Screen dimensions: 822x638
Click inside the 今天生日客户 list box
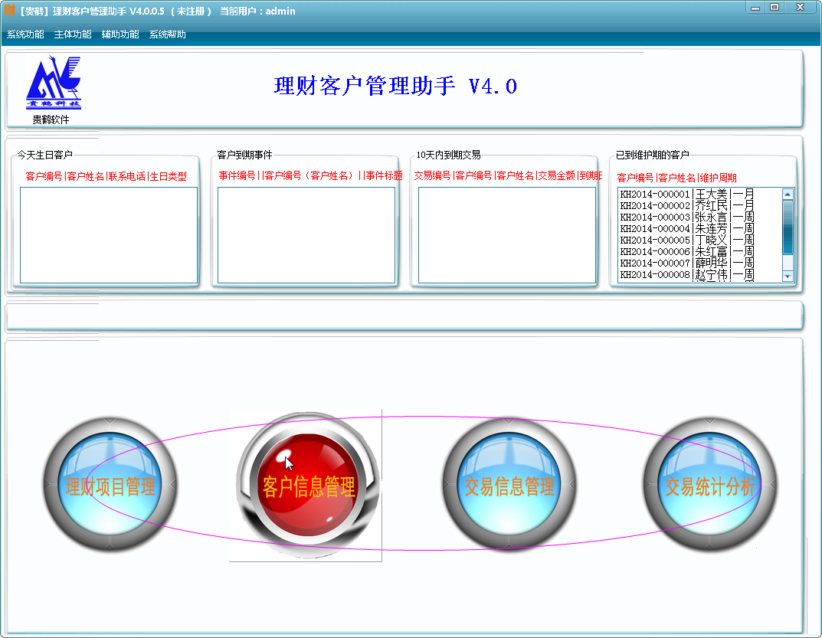(109, 235)
